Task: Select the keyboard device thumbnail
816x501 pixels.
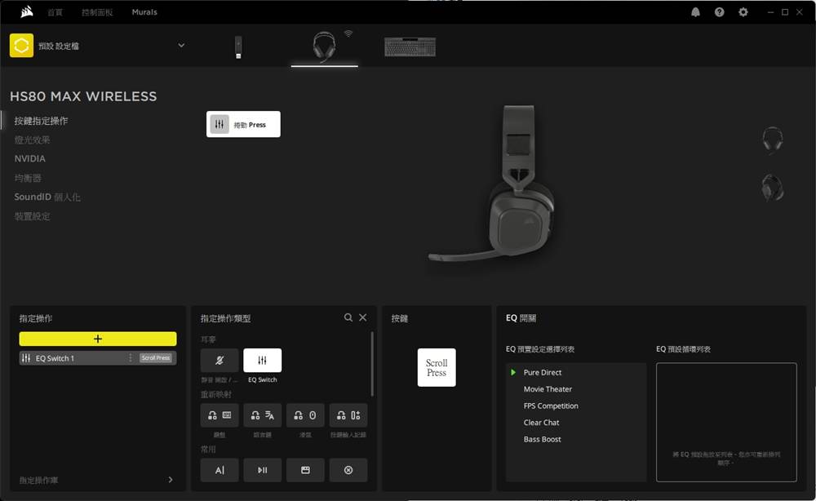Action: pos(410,47)
